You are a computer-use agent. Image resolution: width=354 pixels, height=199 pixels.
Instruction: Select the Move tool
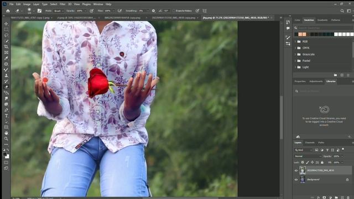(x=6, y=24)
